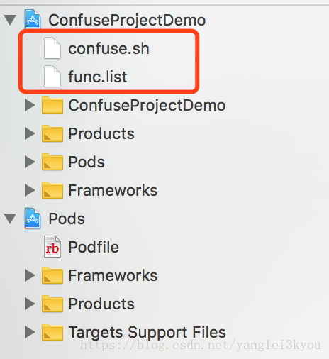Click the Pods Xcode project icon

33,219
